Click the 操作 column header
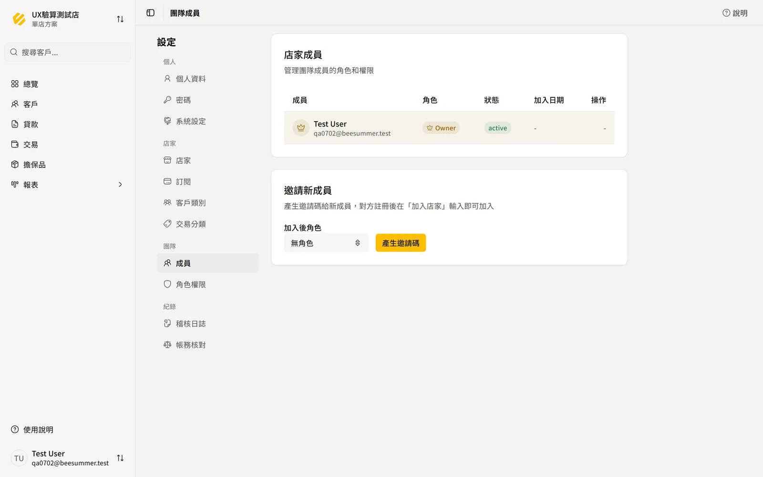Image resolution: width=763 pixels, height=477 pixels. pyautogui.click(x=598, y=100)
